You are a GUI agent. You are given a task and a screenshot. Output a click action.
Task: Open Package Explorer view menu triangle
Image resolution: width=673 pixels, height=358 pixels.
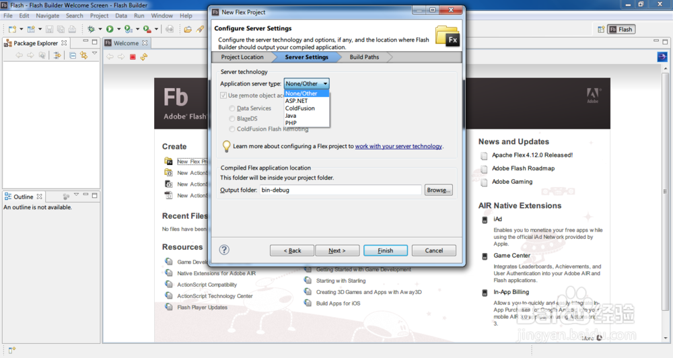(x=94, y=53)
